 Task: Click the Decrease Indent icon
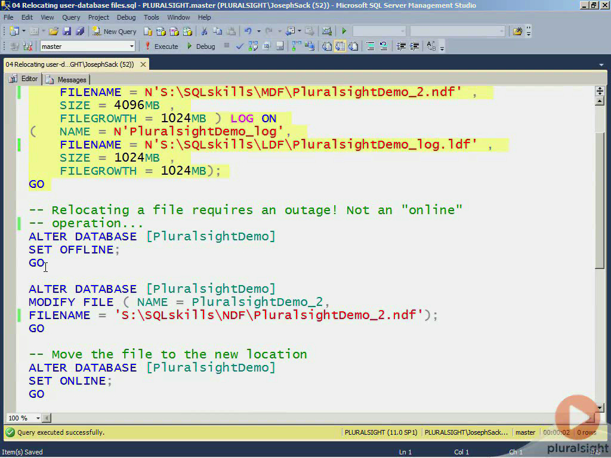pos(401,47)
